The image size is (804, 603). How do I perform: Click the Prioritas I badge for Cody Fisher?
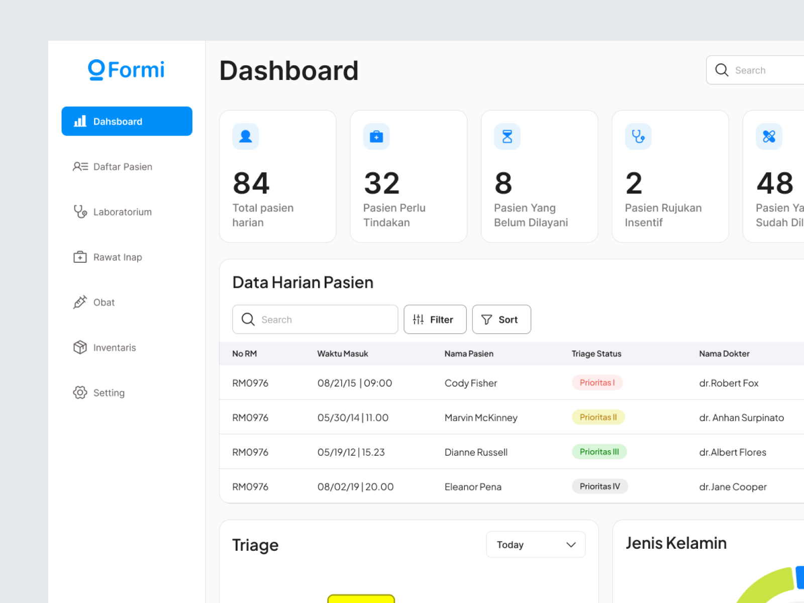pos(597,382)
